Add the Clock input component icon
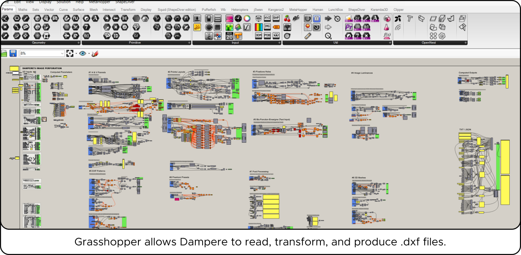The width and height of the screenshot is (521, 255). coord(238,18)
